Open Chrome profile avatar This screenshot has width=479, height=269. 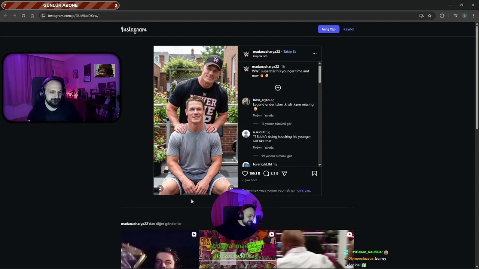464,16
